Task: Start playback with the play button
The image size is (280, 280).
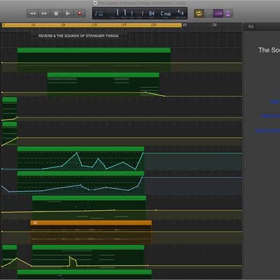Action: [68, 13]
